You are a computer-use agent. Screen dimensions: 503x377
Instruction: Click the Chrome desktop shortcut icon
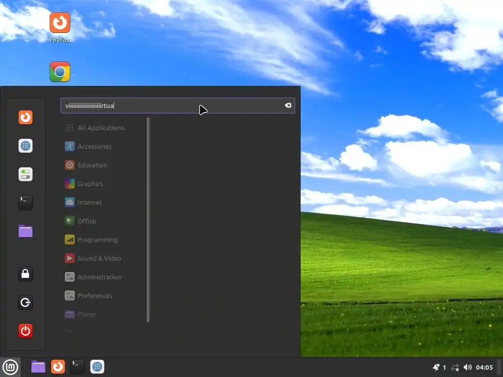[59, 72]
